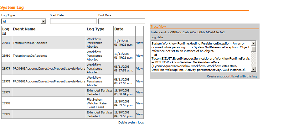This screenshot has width=304, height=126.
Task: Click the End Date input field
Action: pyautogui.click(x=122, y=21)
